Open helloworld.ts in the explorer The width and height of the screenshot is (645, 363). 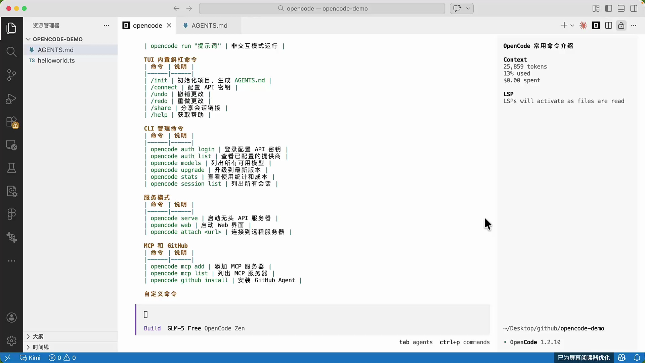coord(71,61)
